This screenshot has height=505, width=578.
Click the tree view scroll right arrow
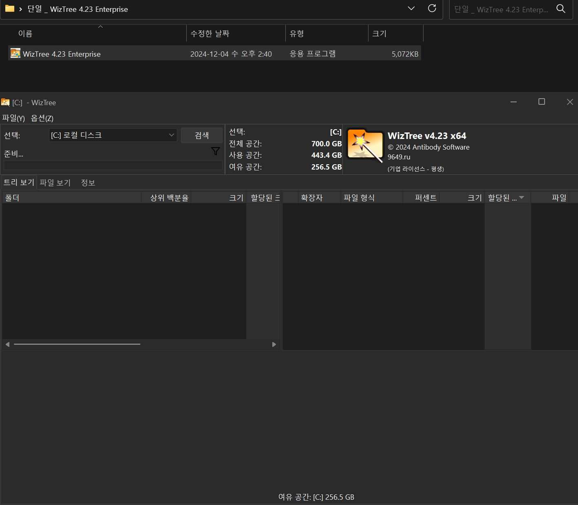[274, 344]
